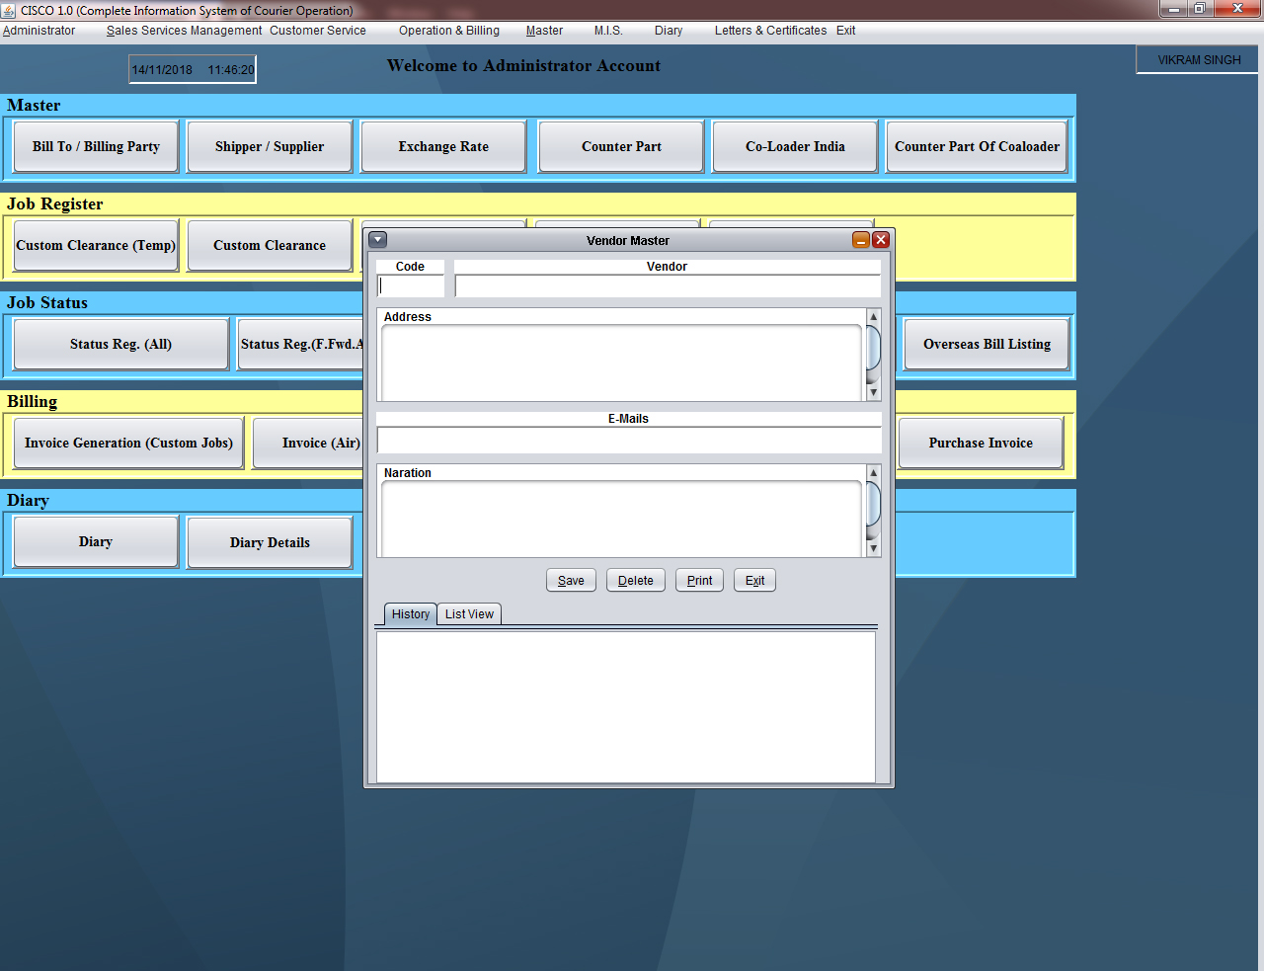Minimize the Vendor Master dialog with the orange icon

click(x=861, y=240)
